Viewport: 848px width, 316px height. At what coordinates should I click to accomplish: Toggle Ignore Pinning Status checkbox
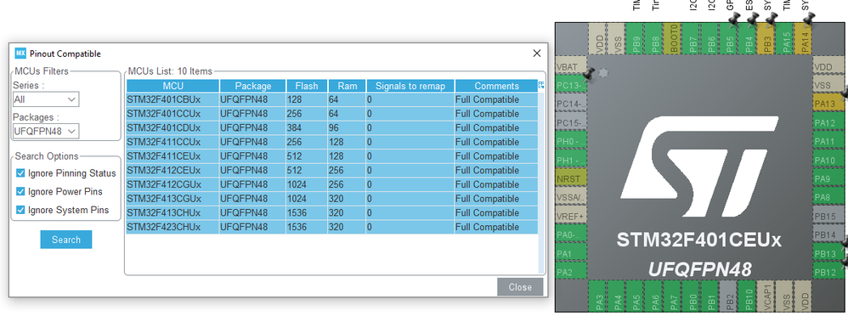click(20, 173)
